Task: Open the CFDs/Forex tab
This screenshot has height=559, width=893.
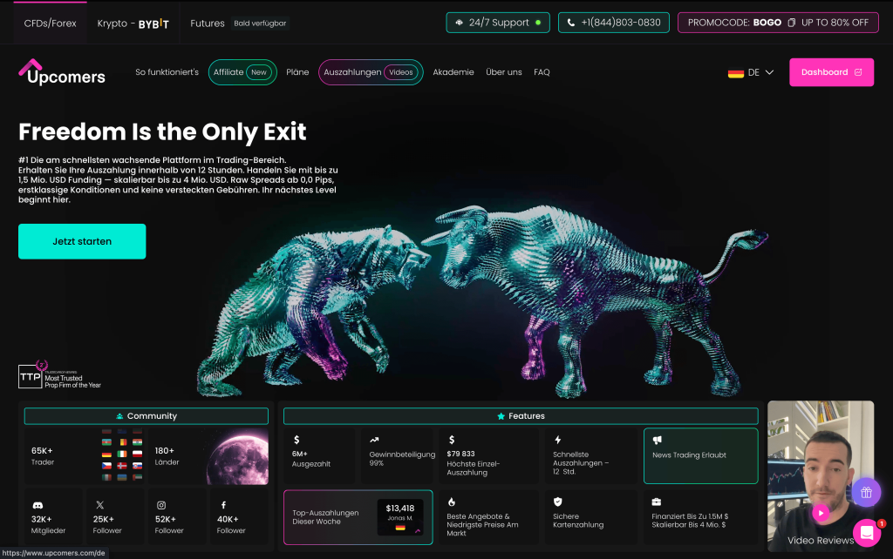Action: (x=50, y=24)
